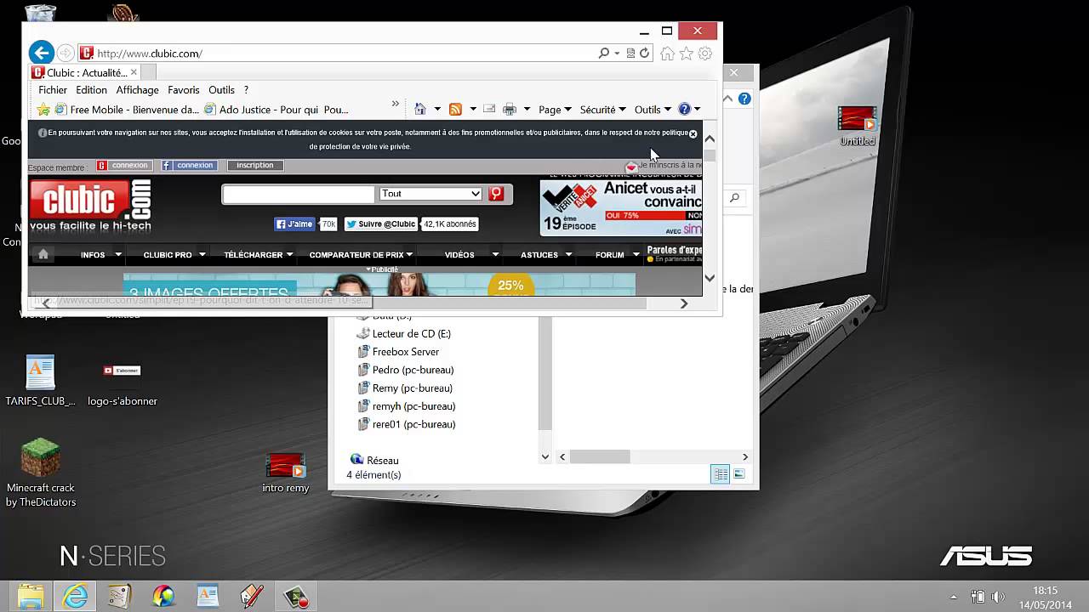
Task: Open Free Mobile favorites link
Action: coord(127,110)
